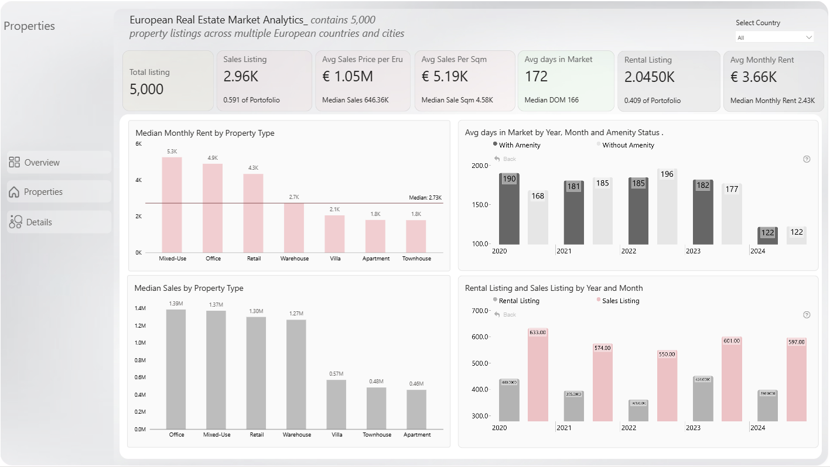Screen dimensions: 830x467
Task: Click the 2020 Sales Listing 633 bar
Action: tap(538, 375)
